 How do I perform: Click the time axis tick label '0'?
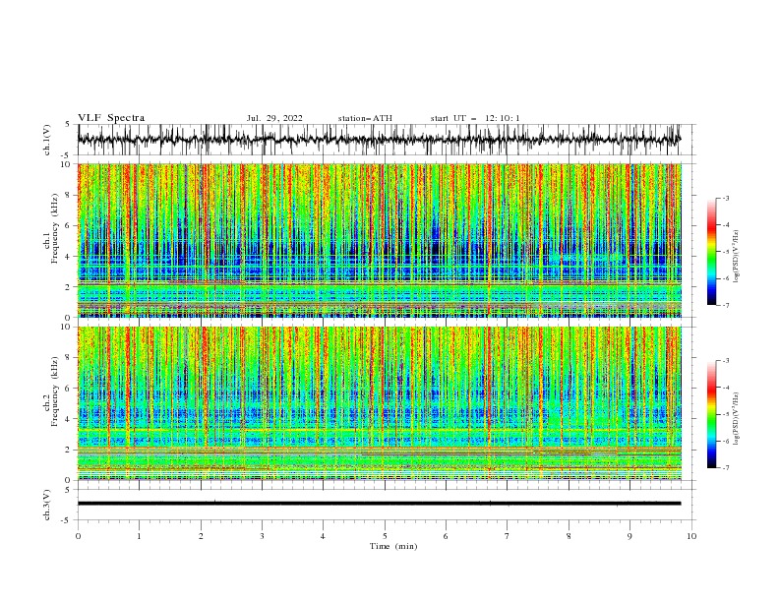pos(78,536)
